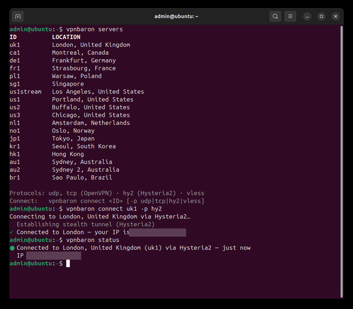Click 'Amsterdam, Netherlands' location
The height and width of the screenshot is (309, 353).
[91, 123]
